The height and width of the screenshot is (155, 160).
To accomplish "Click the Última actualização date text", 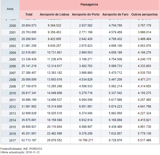I will [x=20, y=152].
